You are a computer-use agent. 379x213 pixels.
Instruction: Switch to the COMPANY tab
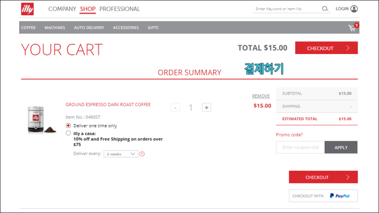(x=62, y=9)
